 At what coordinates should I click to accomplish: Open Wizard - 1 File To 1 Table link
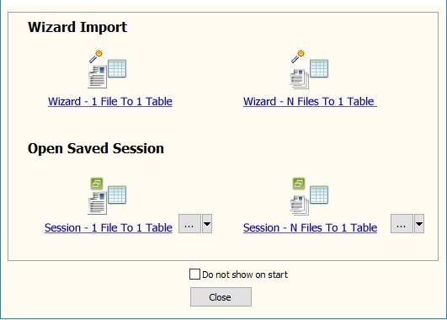click(110, 102)
